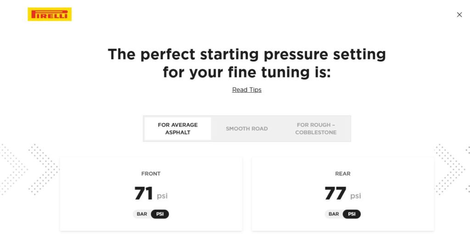
Task: Click the FRONT card label
Action: click(x=151, y=174)
